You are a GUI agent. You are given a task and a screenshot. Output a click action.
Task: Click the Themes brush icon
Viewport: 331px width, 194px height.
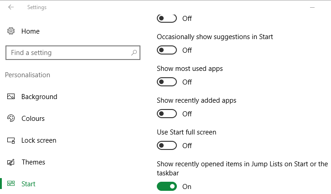click(x=11, y=162)
